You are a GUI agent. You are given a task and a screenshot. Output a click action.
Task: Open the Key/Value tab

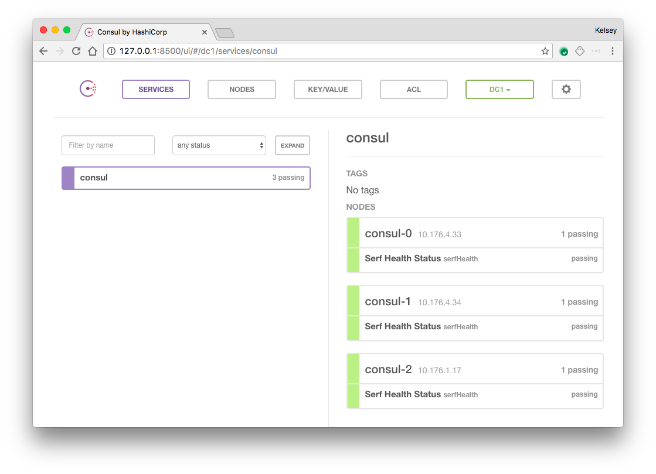click(x=328, y=90)
